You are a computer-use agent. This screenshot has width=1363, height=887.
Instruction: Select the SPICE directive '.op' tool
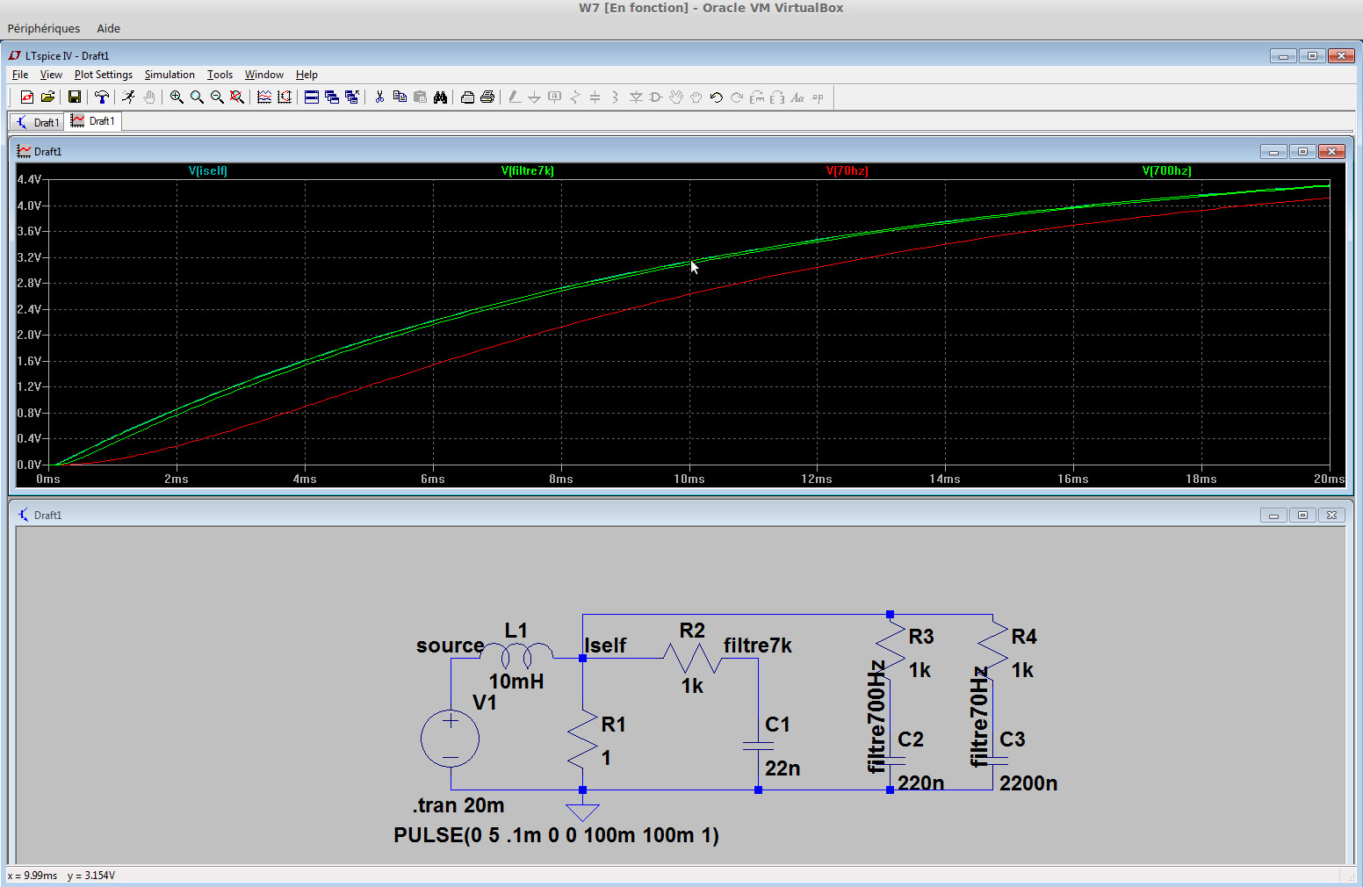click(x=818, y=97)
